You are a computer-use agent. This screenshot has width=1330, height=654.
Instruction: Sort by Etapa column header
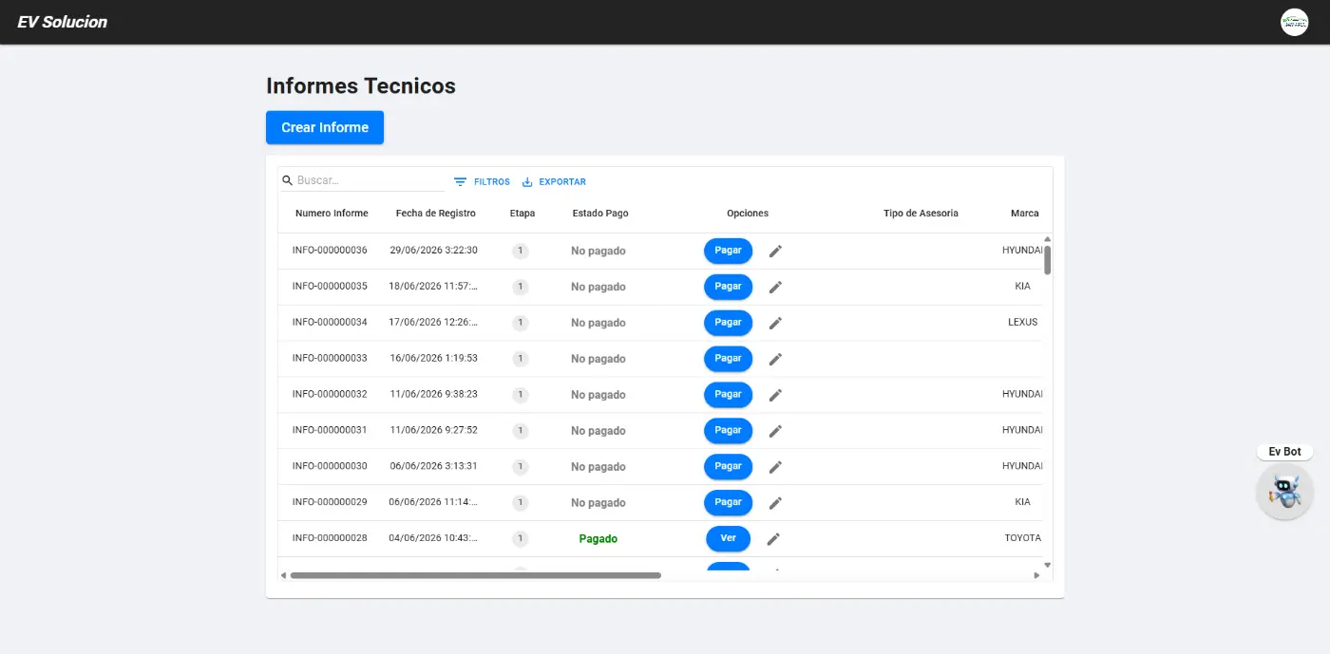[522, 214]
